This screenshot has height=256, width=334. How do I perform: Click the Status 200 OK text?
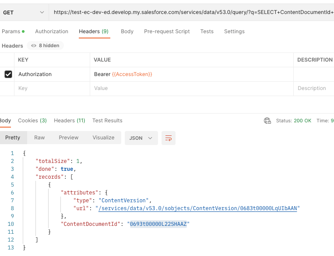[294, 121]
